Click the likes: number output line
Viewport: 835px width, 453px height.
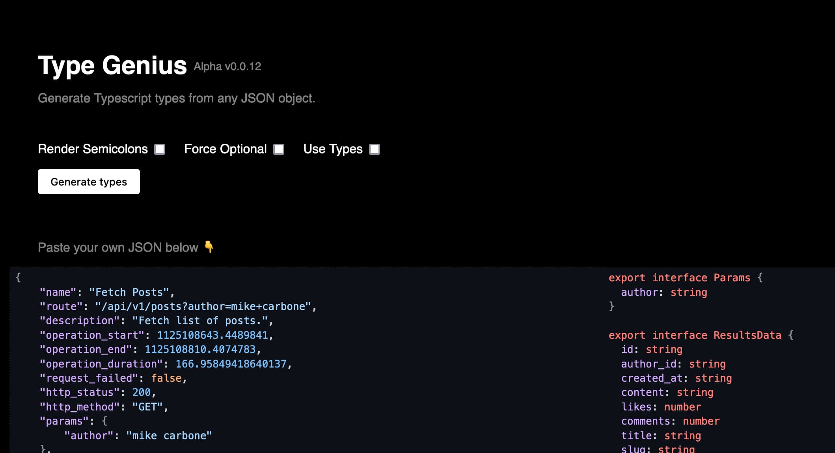point(661,407)
